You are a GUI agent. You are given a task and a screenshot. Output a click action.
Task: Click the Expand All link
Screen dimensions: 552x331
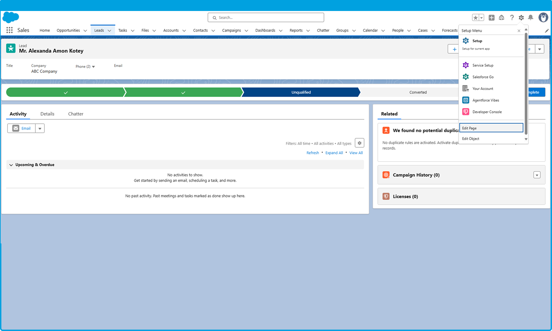[x=334, y=153]
